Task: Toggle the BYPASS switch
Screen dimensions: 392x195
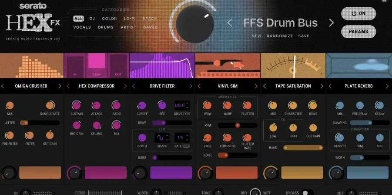Action: 307,192
